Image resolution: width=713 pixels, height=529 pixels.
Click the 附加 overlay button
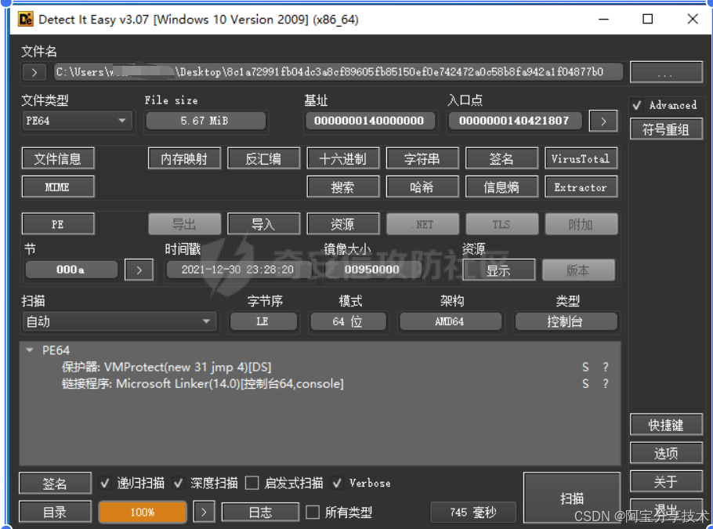point(581,224)
